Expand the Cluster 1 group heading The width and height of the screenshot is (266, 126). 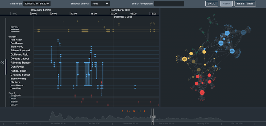[13, 37]
